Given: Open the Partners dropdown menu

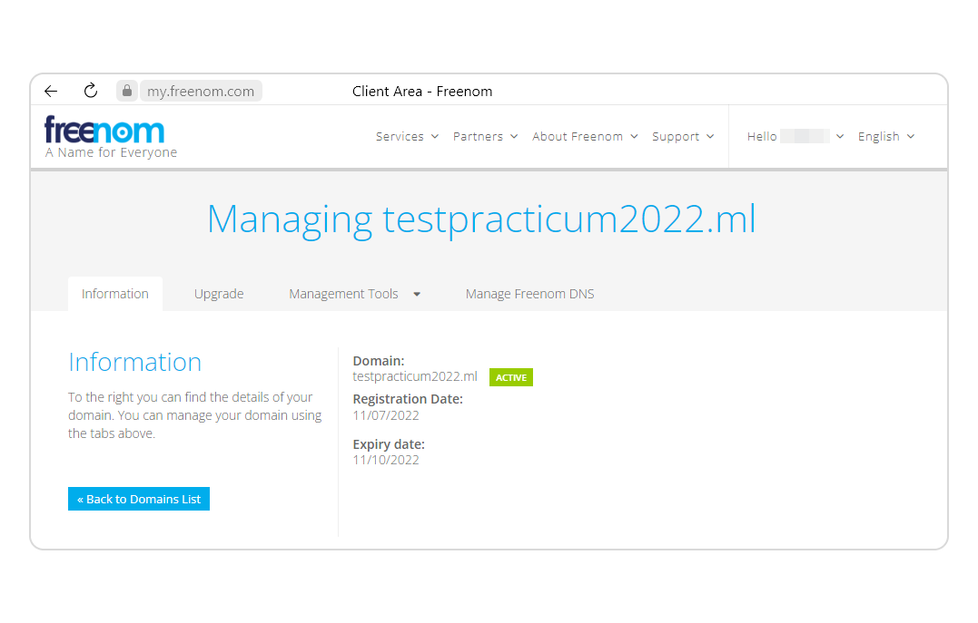Looking at the screenshot, I should [x=485, y=136].
